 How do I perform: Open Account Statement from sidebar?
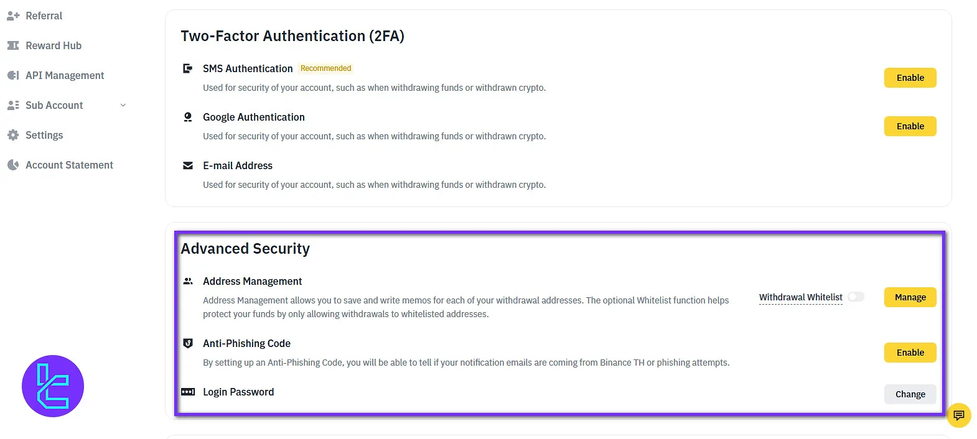(69, 165)
